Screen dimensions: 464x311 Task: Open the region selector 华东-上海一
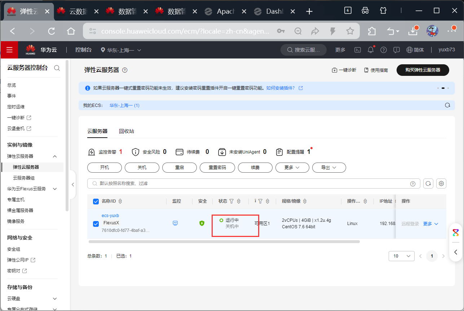tap(121, 50)
